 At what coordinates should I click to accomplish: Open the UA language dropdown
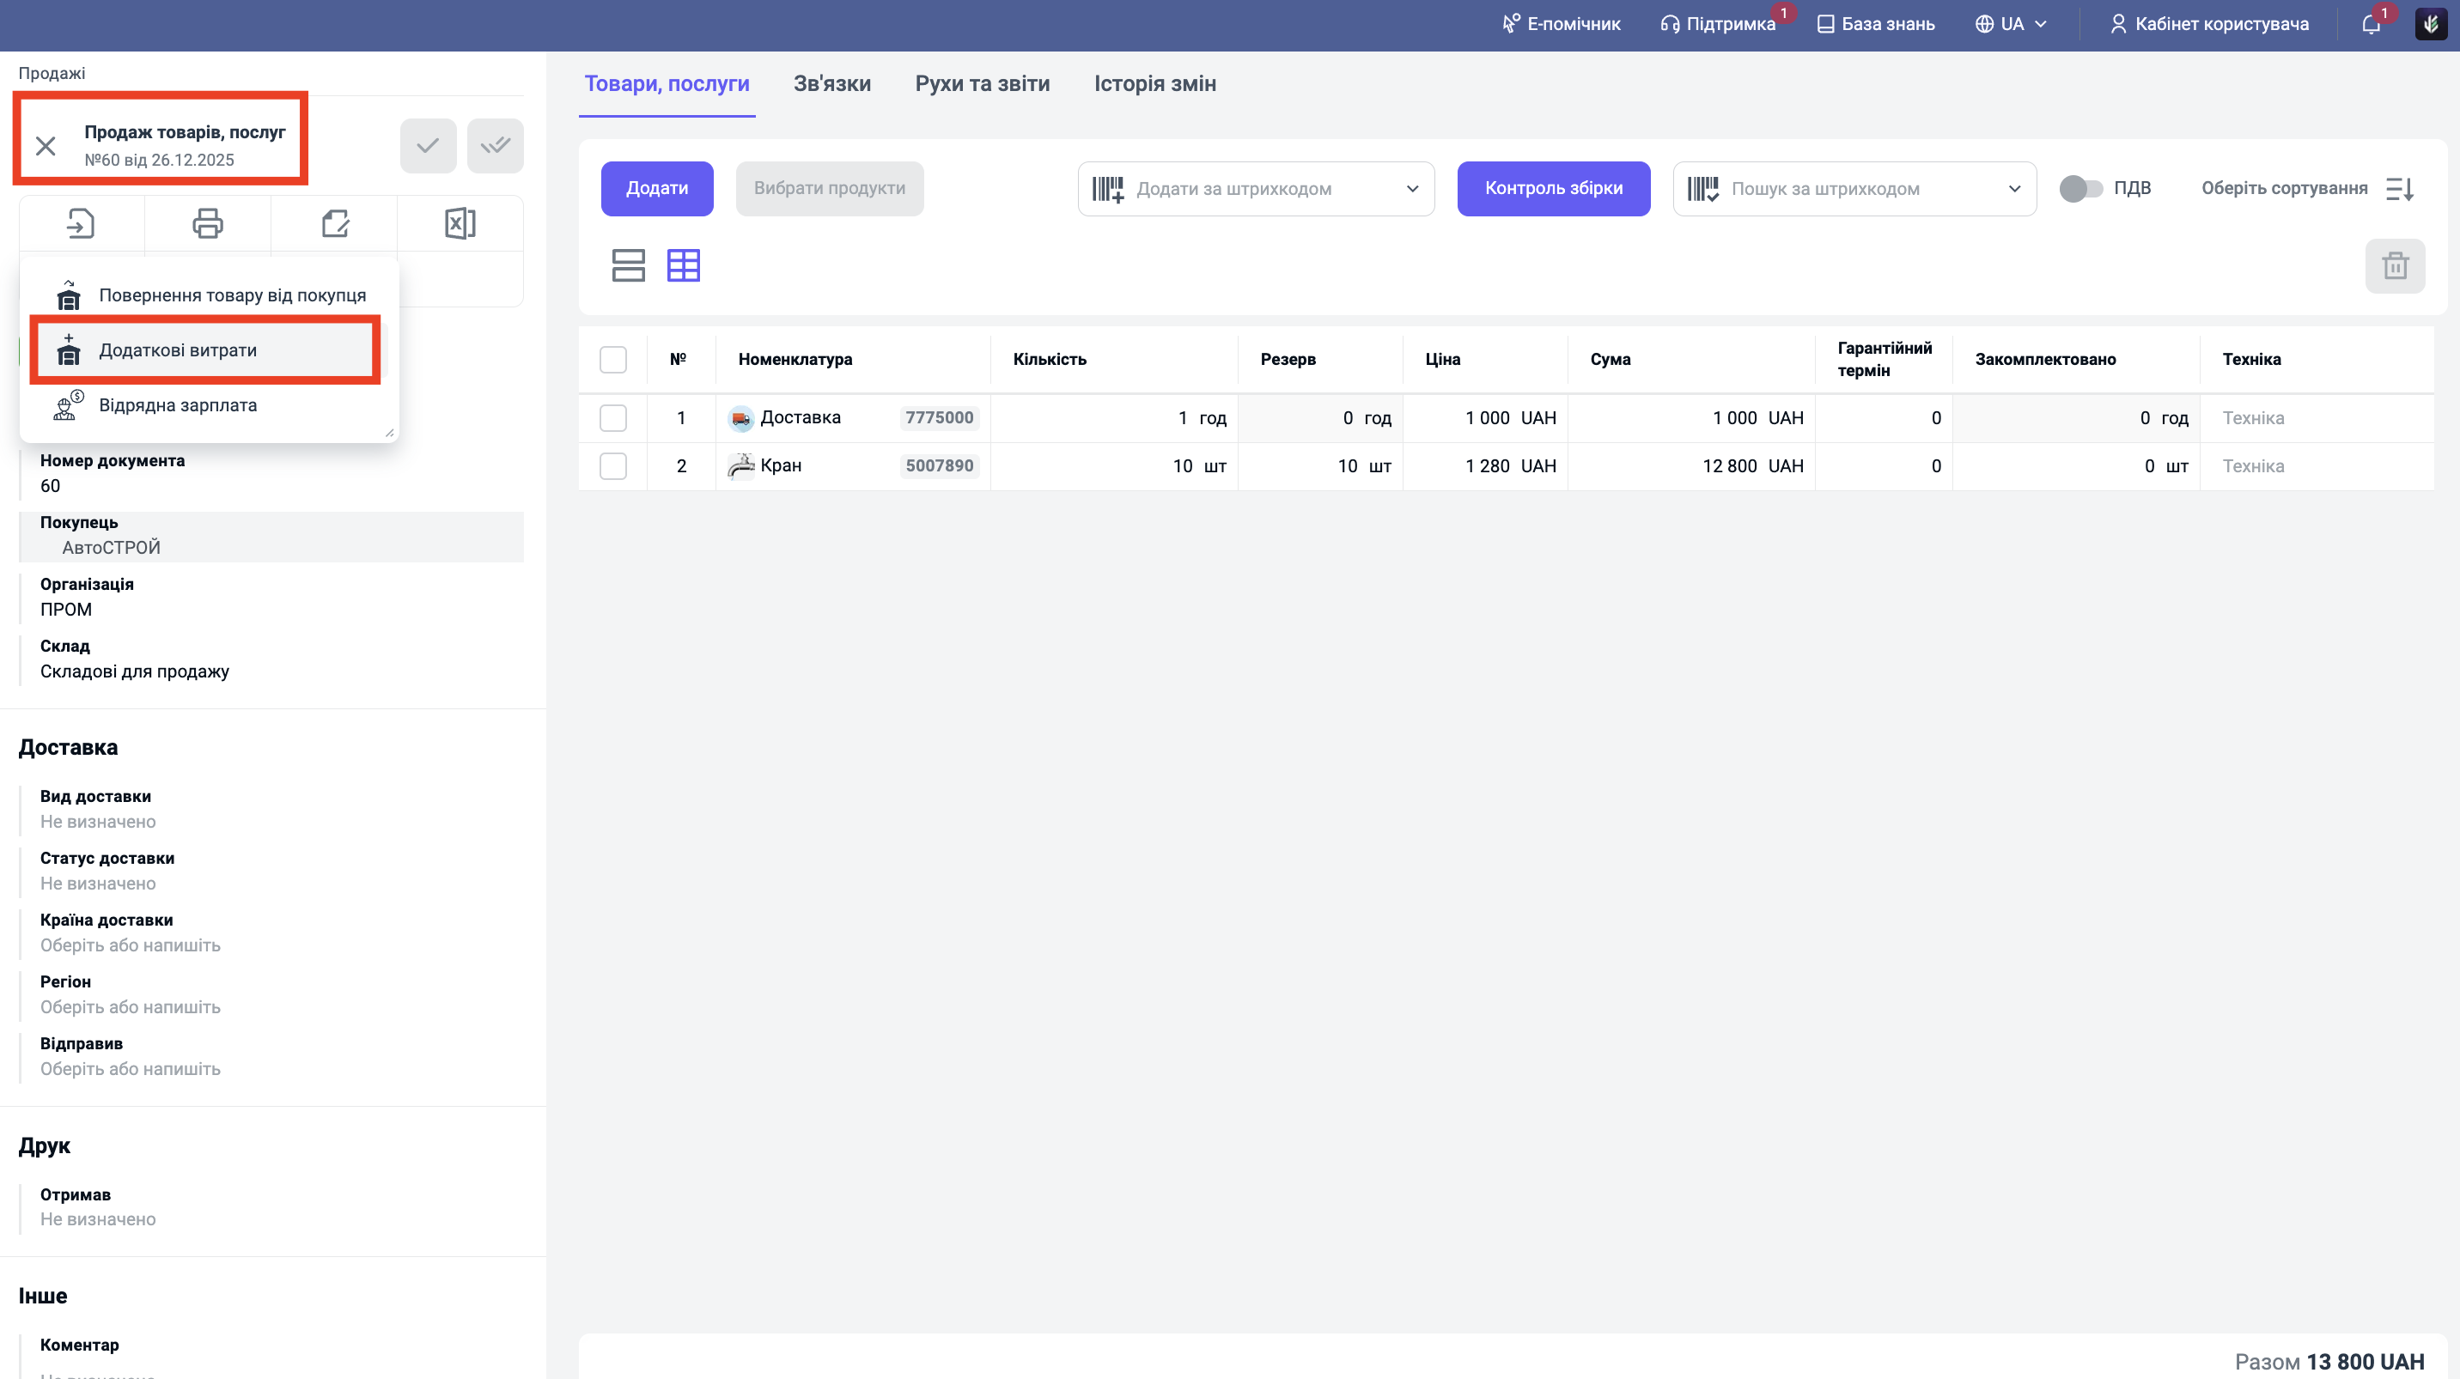(2011, 24)
